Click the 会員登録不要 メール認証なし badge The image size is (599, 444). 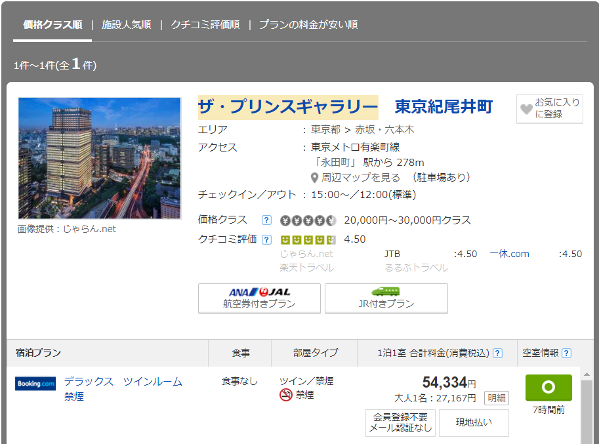(x=401, y=422)
